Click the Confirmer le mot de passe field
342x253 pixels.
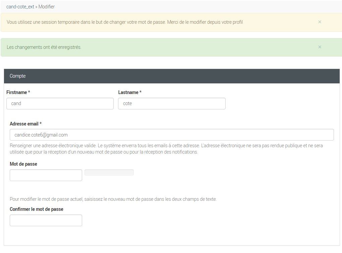[46, 220]
